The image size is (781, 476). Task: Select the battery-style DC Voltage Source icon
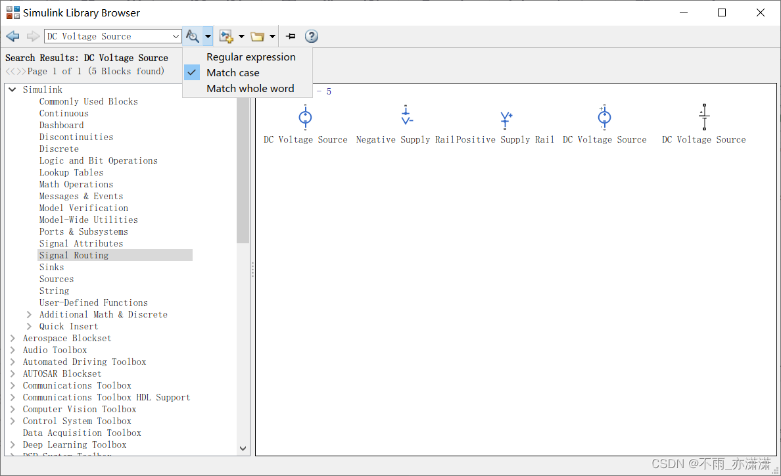[x=704, y=118]
